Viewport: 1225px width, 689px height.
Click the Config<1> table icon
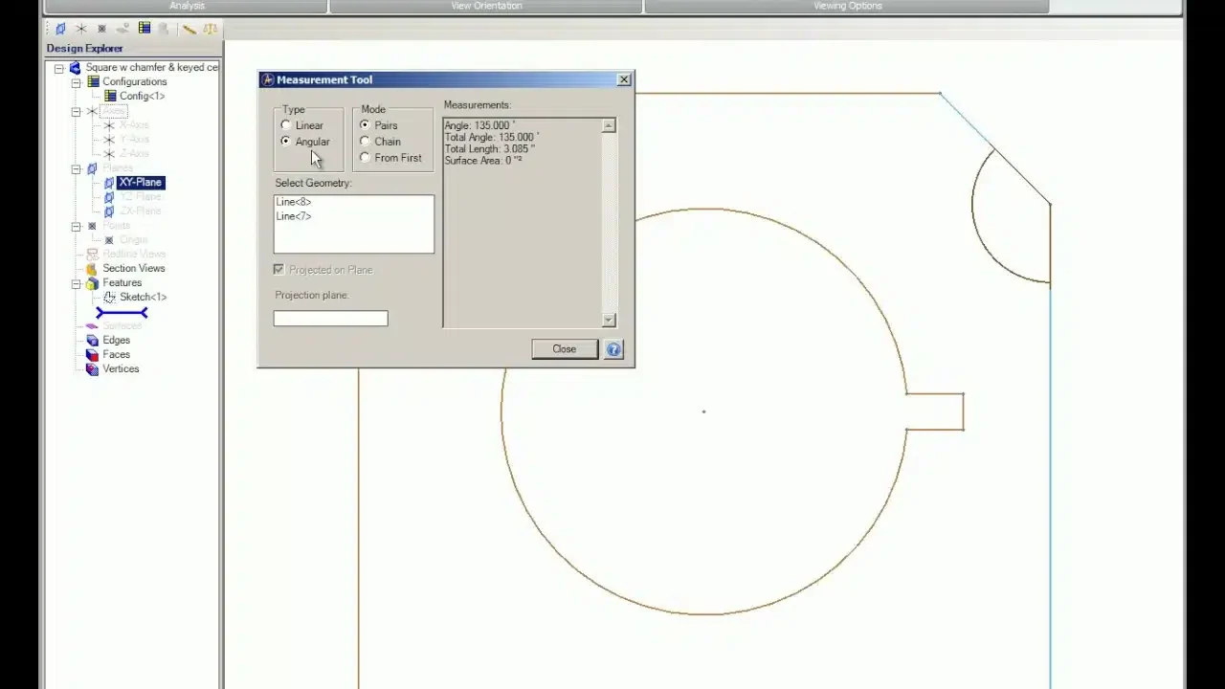coord(110,96)
